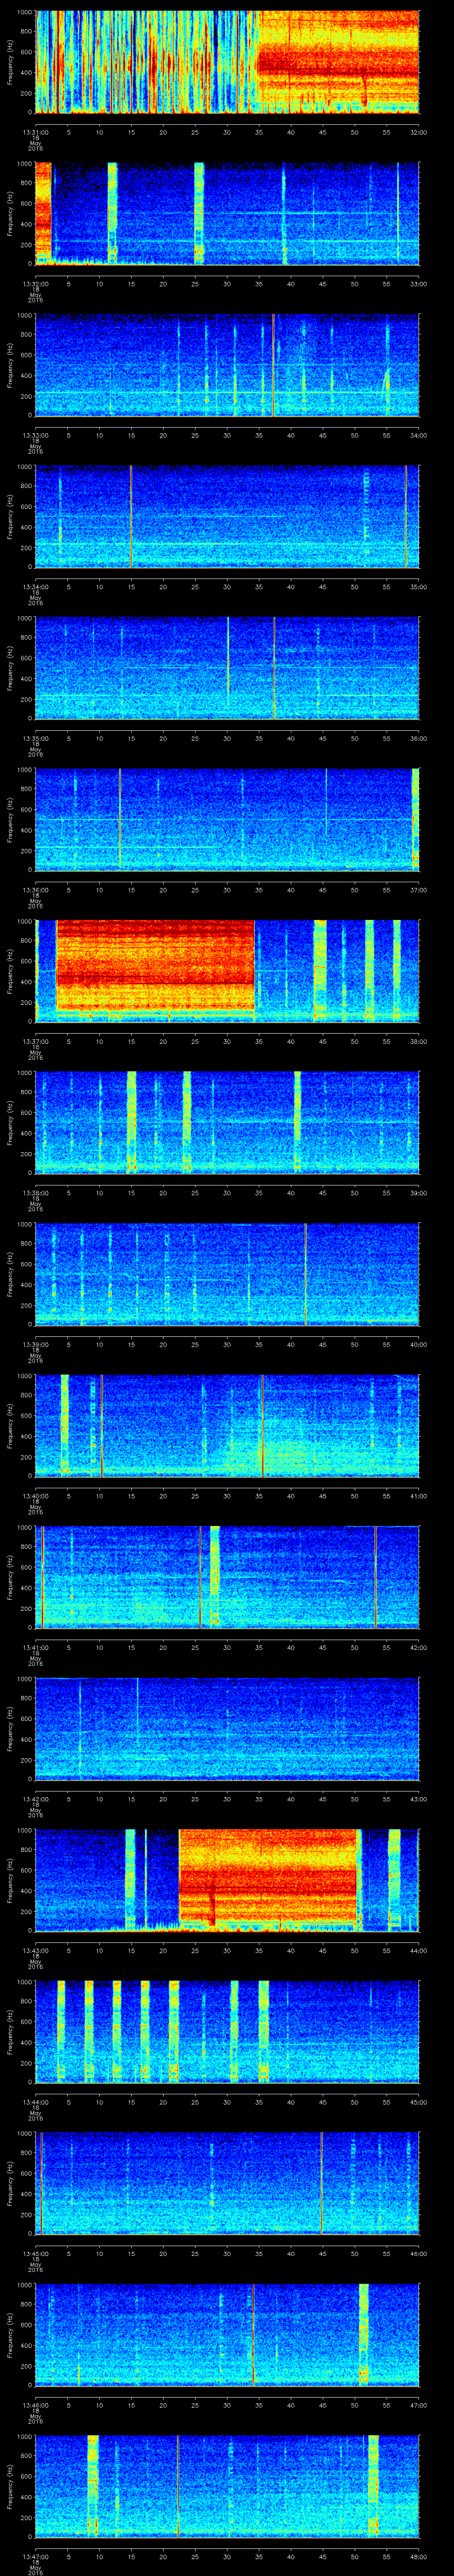Click Frequency (Hz) axis label of 13:43:00 panel
The width and height of the screenshot is (454, 2576).
10,1882
